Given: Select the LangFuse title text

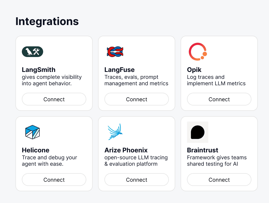Looking at the screenshot, I should pos(120,70).
